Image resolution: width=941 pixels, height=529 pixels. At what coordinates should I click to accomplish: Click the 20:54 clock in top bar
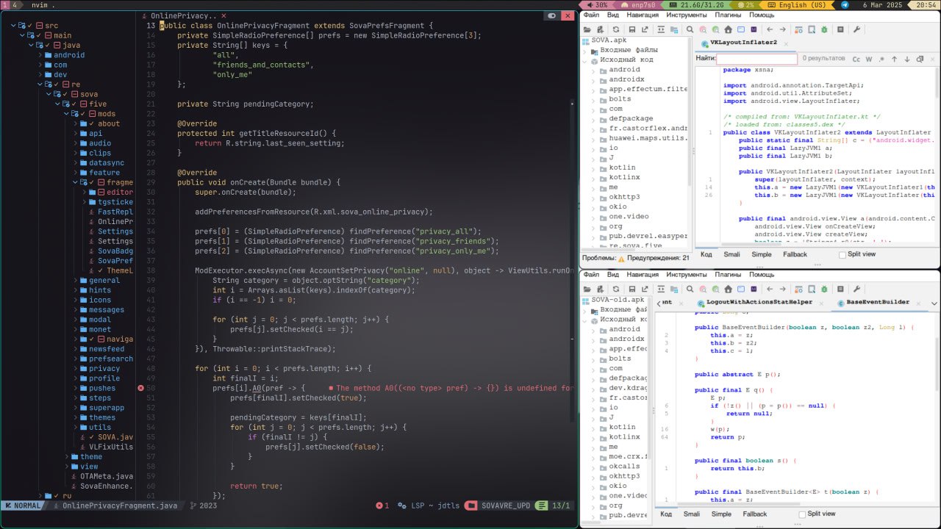[926, 4]
